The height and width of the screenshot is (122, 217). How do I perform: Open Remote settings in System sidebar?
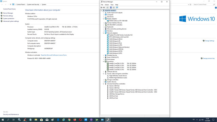coord(8,16)
